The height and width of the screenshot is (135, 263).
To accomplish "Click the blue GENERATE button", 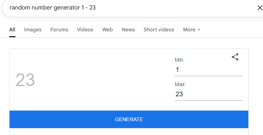I will [x=129, y=119].
